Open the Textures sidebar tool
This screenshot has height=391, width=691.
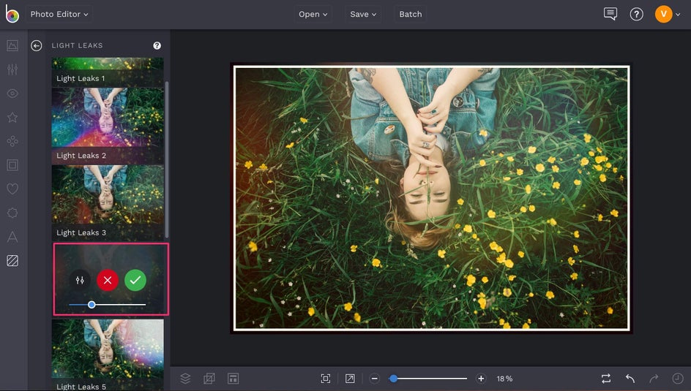(x=12, y=260)
